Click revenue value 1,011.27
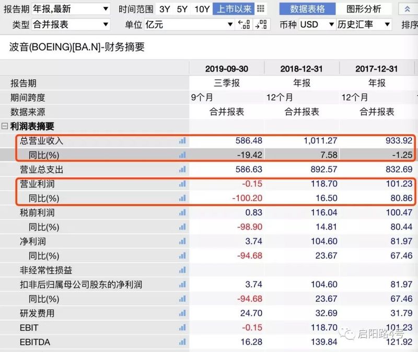Viewport: 418px width, 352px height. click(x=320, y=140)
